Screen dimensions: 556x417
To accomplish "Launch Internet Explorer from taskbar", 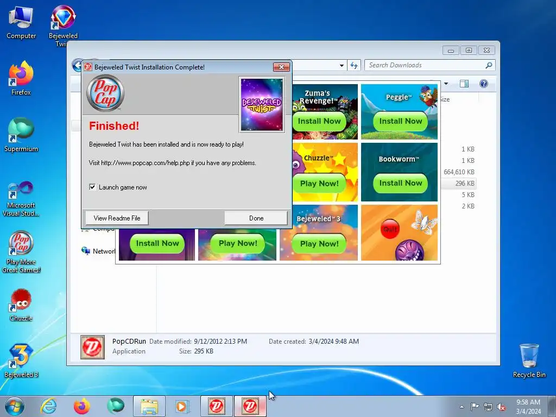I will click(x=48, y=406).
